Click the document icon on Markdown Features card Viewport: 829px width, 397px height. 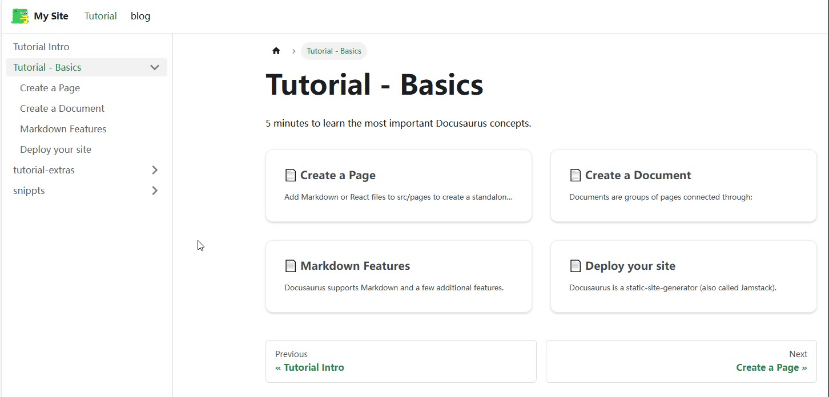click(x=291, y=266)
